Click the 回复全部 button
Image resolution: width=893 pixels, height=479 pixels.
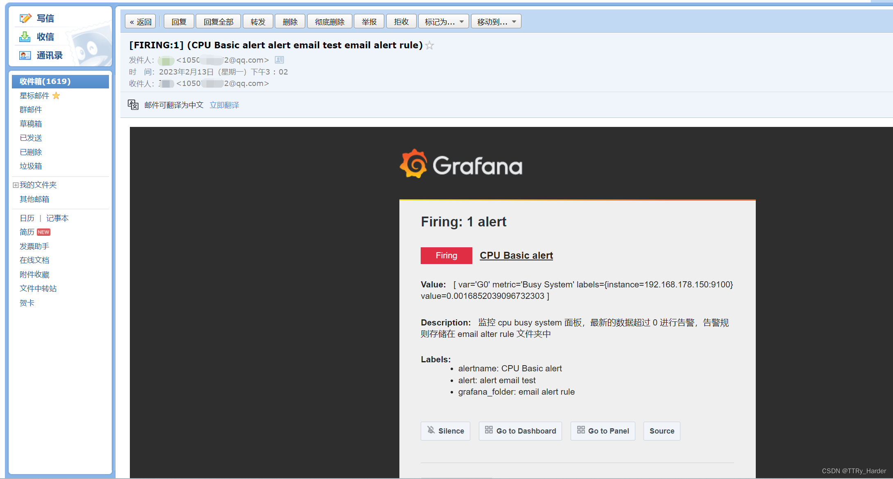[218, 22]
